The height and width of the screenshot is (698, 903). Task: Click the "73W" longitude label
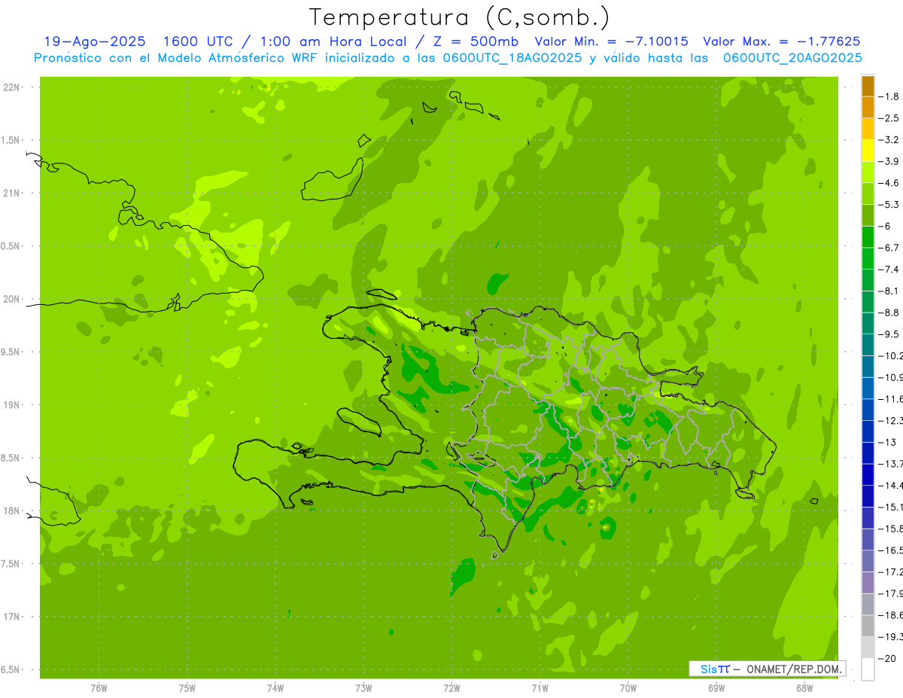click(363, 687)
